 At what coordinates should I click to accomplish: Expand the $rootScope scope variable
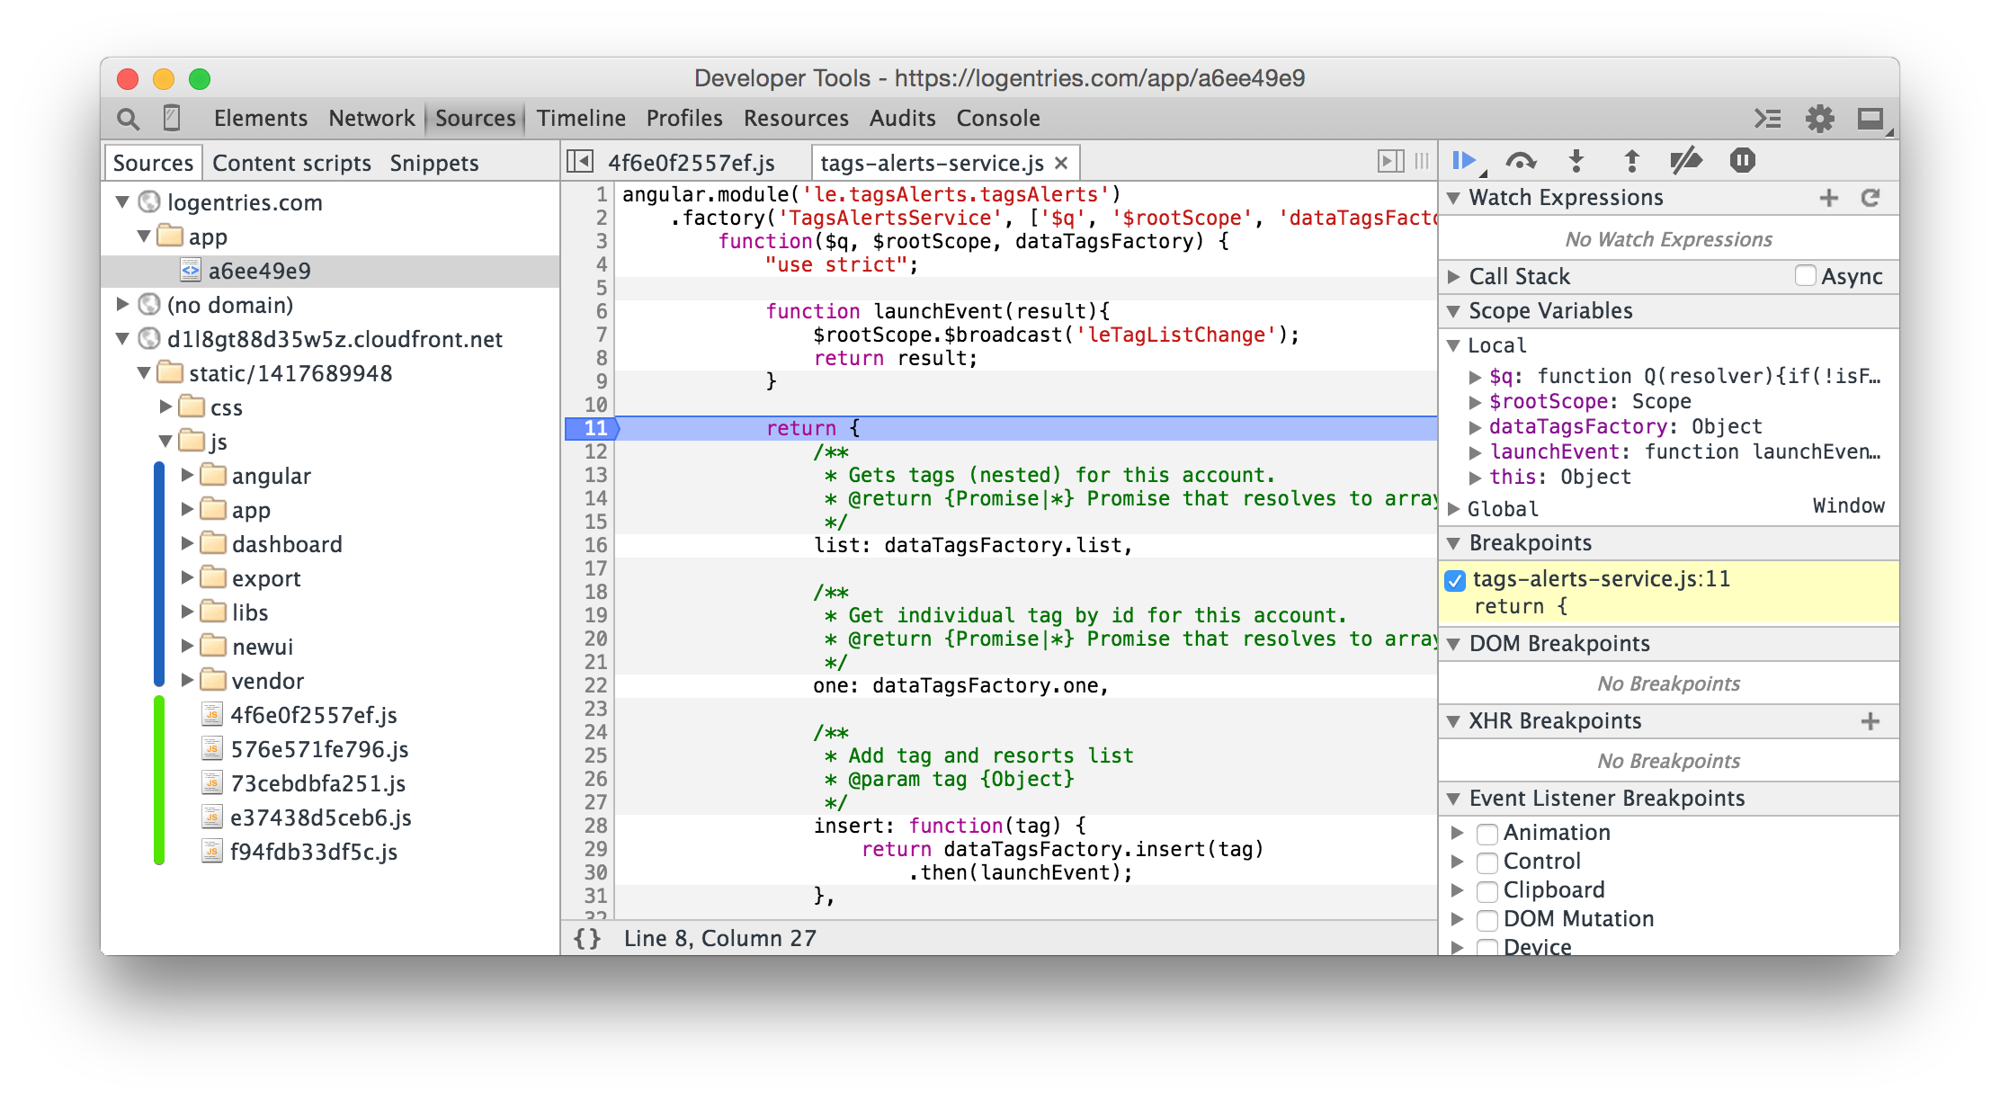click(x=1475, y=402)
